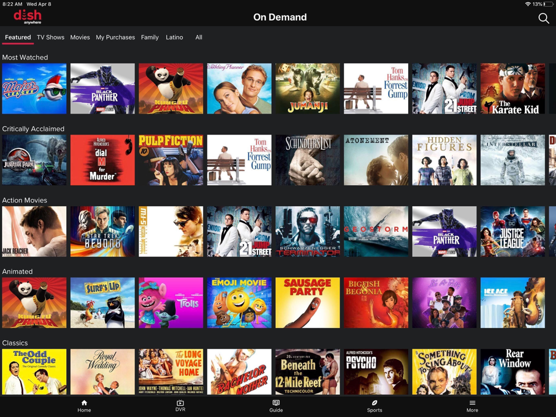Switch to the TV Shows tab

tap(51, 37)
